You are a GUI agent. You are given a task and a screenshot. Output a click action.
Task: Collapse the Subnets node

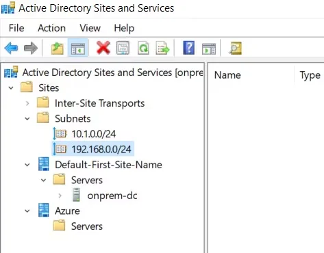(x=27, y=118)
